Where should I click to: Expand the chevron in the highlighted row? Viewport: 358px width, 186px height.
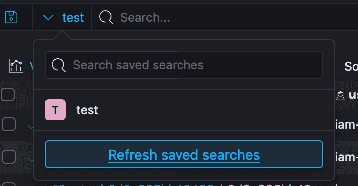pyautogui.click(x=30, y=159)
